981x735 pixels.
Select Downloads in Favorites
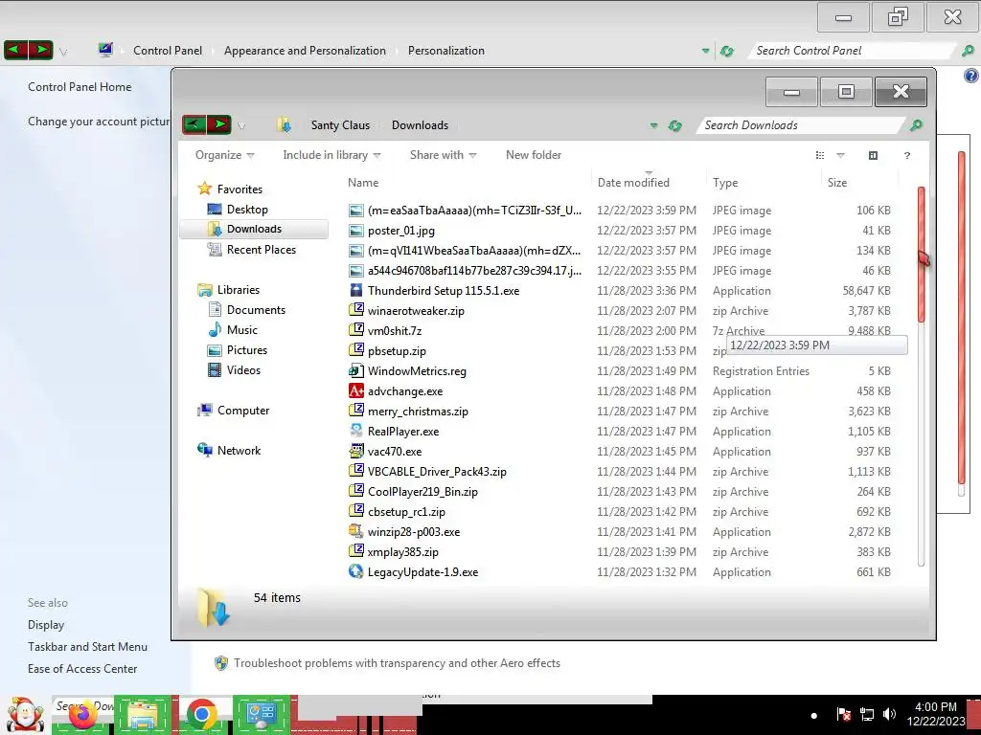click(x=254, y=229)
